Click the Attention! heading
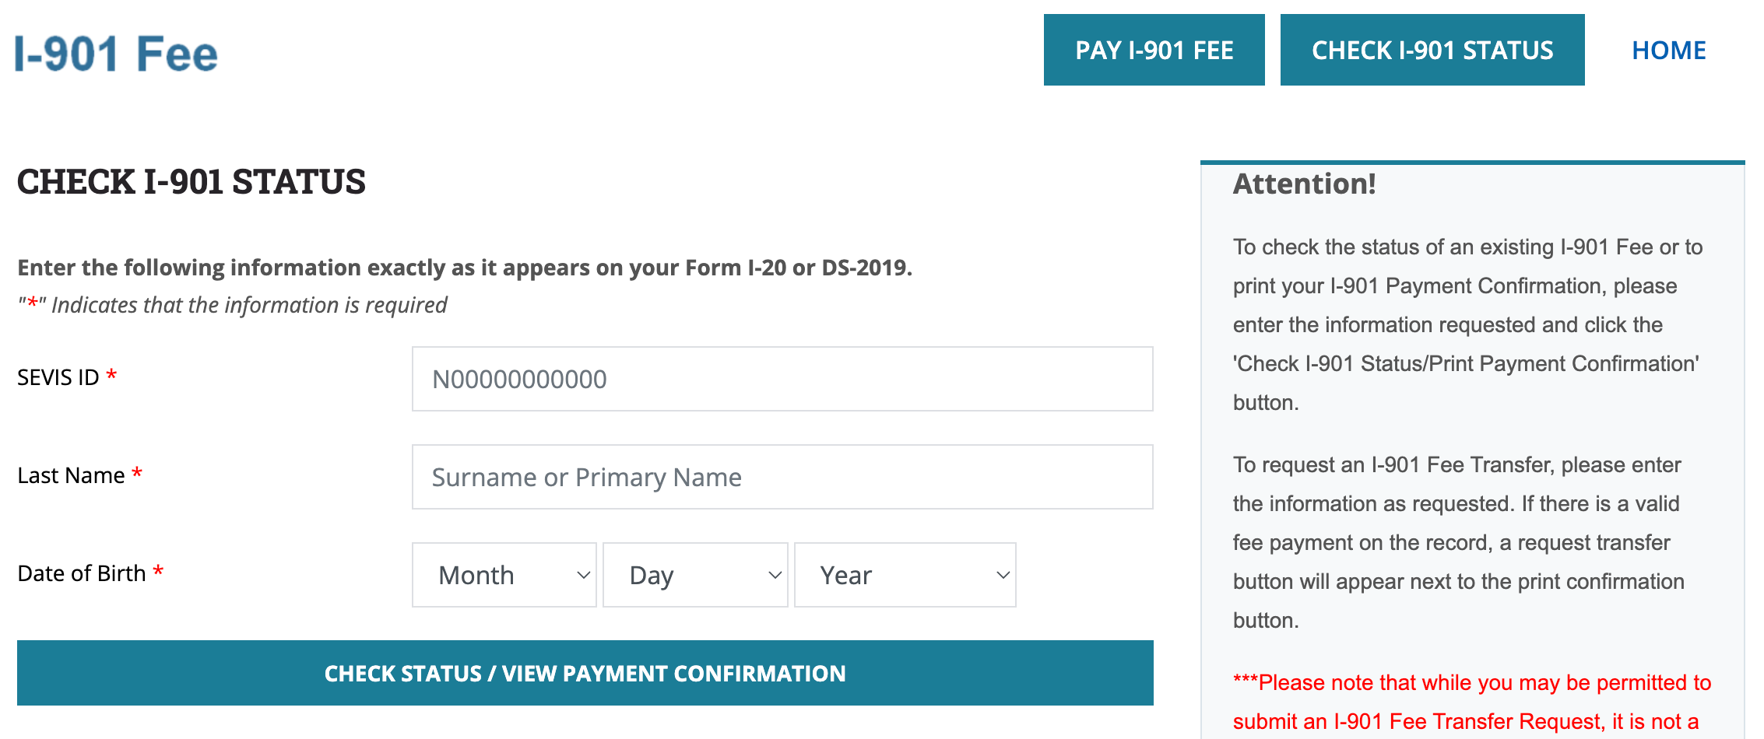Viewport: 1764px width, 739px height. [x=1305, y=184]
